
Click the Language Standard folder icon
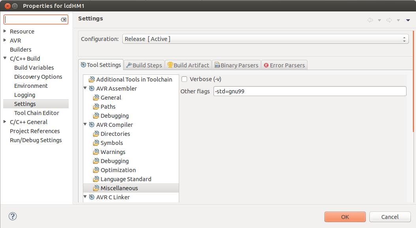[96, 179]
